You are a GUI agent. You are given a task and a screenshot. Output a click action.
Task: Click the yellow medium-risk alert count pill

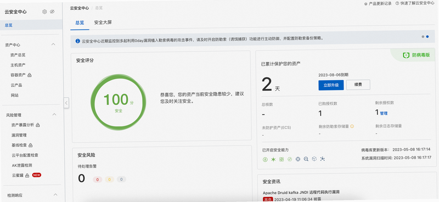click(x=109, y=179)
